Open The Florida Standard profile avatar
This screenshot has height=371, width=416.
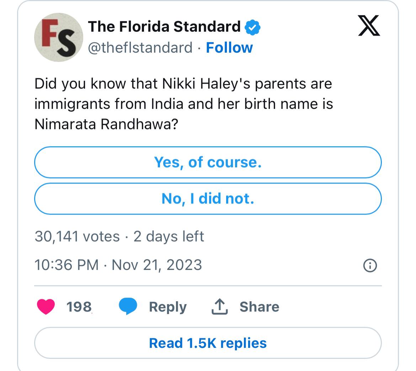point(59,37)
